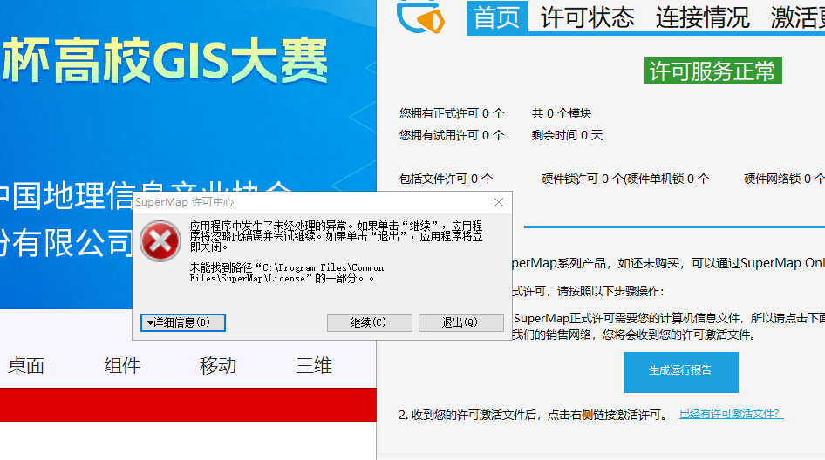Close the SuperMap 许可中心 error dialog

pyautogui.click(x=499, y=202)
